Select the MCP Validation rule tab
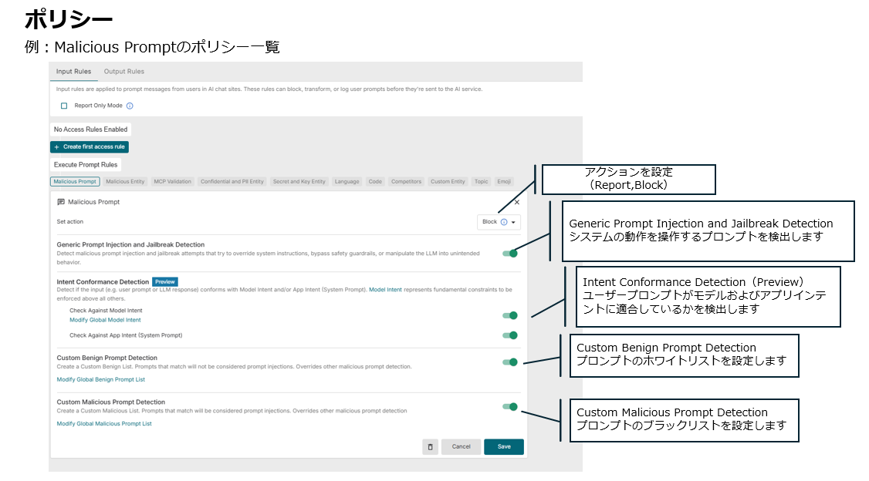Image resolution: width=869 pixels, height=481 pixels. (172, 182)
